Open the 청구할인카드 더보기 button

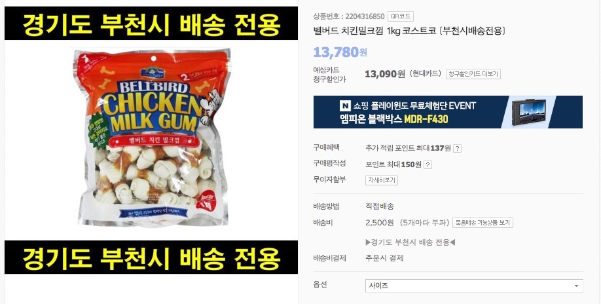pyautogui.click(x=473, y=74)
